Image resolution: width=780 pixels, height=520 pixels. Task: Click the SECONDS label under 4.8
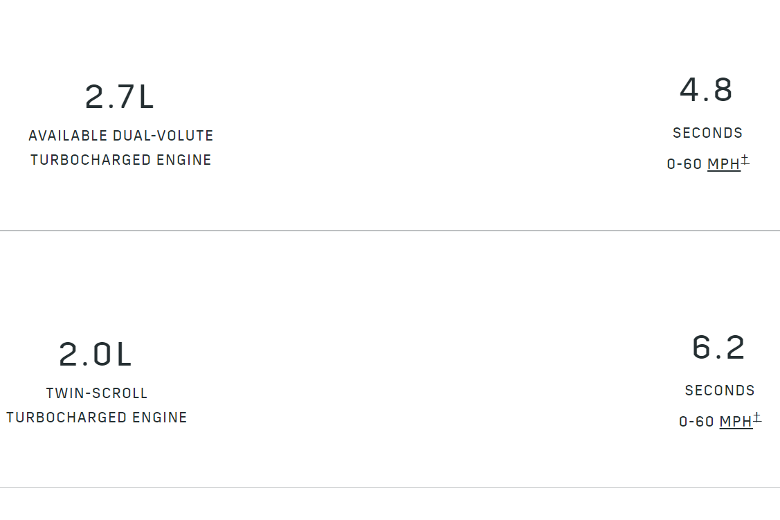pos(707,133)
